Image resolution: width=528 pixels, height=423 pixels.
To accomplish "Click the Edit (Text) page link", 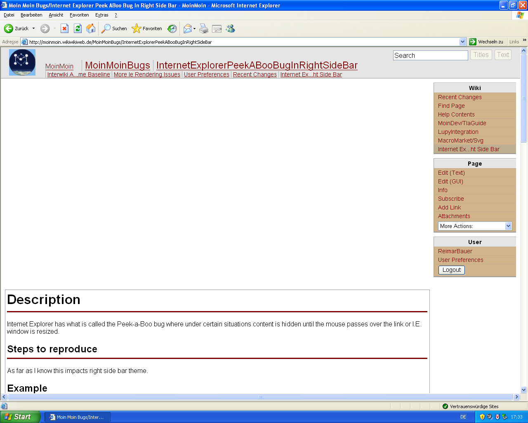I will [451, 173].
